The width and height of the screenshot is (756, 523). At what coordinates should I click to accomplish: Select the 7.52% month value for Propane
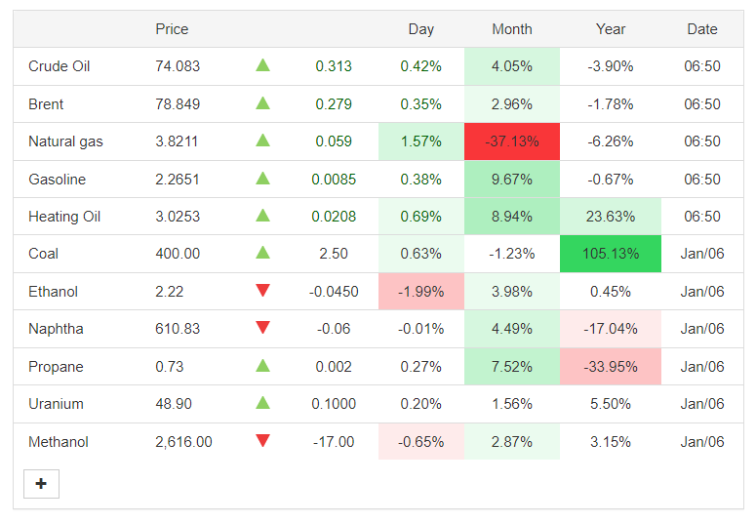pos(512,367)
